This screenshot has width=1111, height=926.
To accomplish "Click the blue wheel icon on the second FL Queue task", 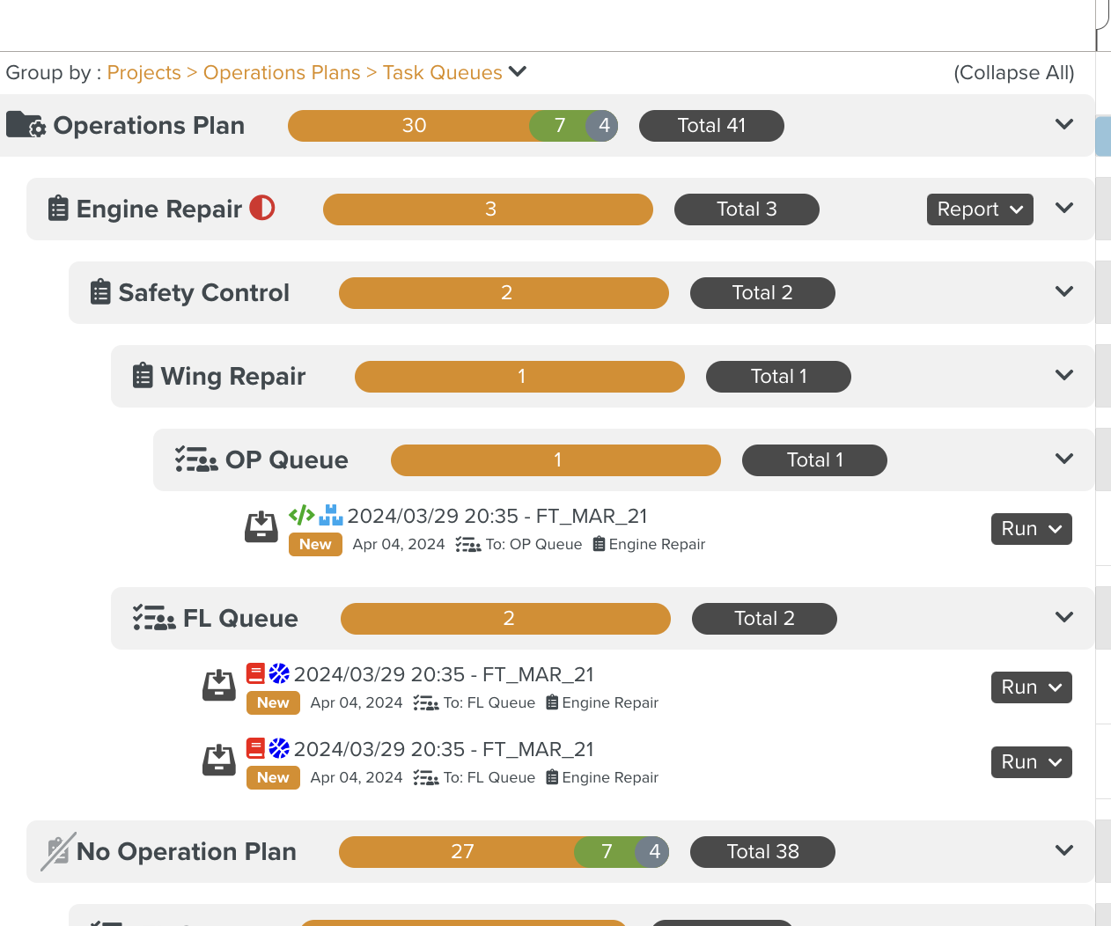I will pos(279,748).
